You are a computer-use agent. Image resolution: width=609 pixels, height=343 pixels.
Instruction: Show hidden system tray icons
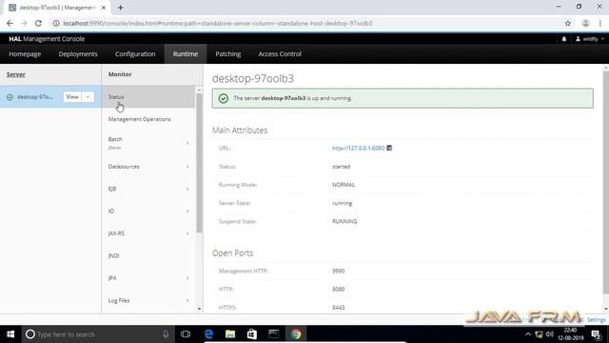[528, 334]
